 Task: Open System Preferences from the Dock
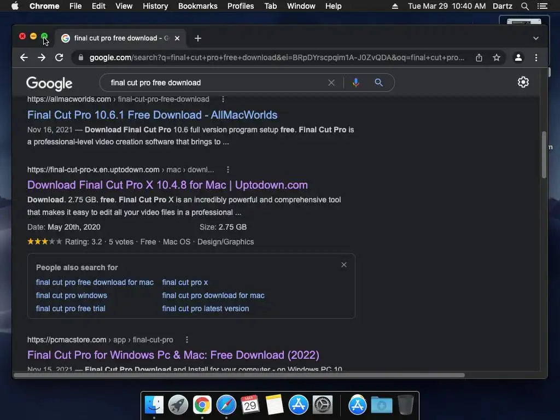tap(323, 405)
